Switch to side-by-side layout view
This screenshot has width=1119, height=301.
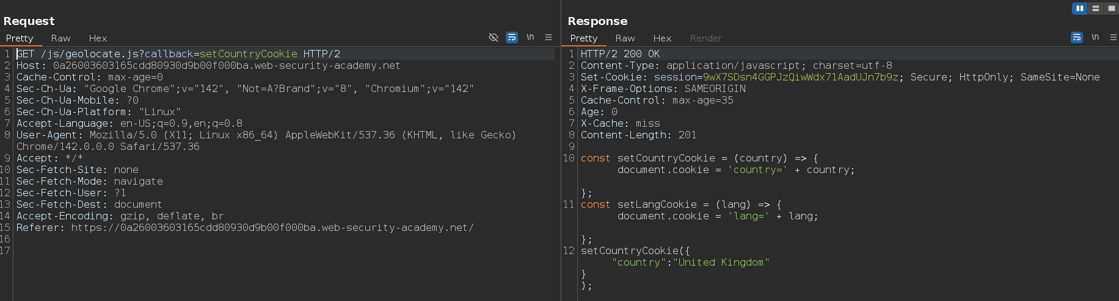1079,9
